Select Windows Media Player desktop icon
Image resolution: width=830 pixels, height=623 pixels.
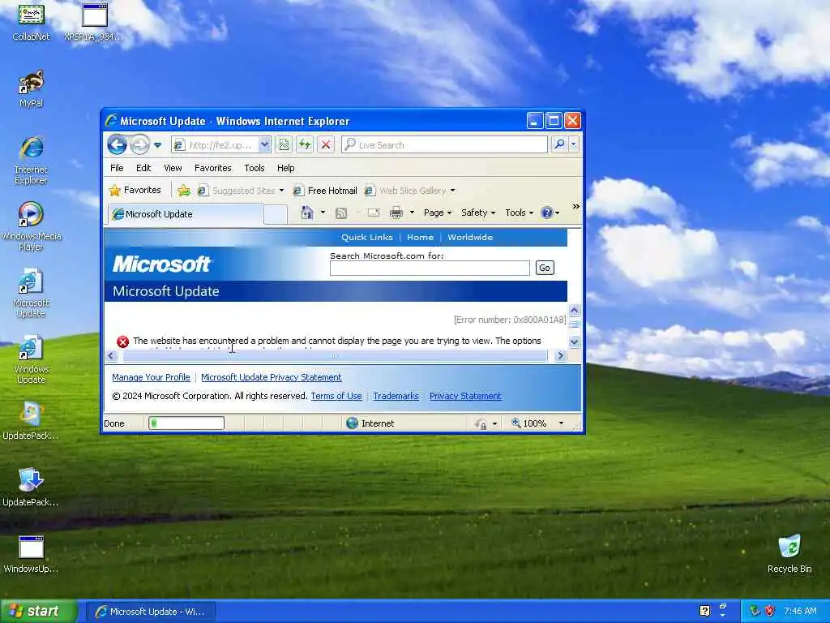(32, 227)
